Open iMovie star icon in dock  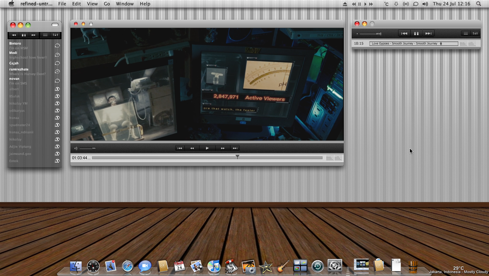click(x=266, y=266)
